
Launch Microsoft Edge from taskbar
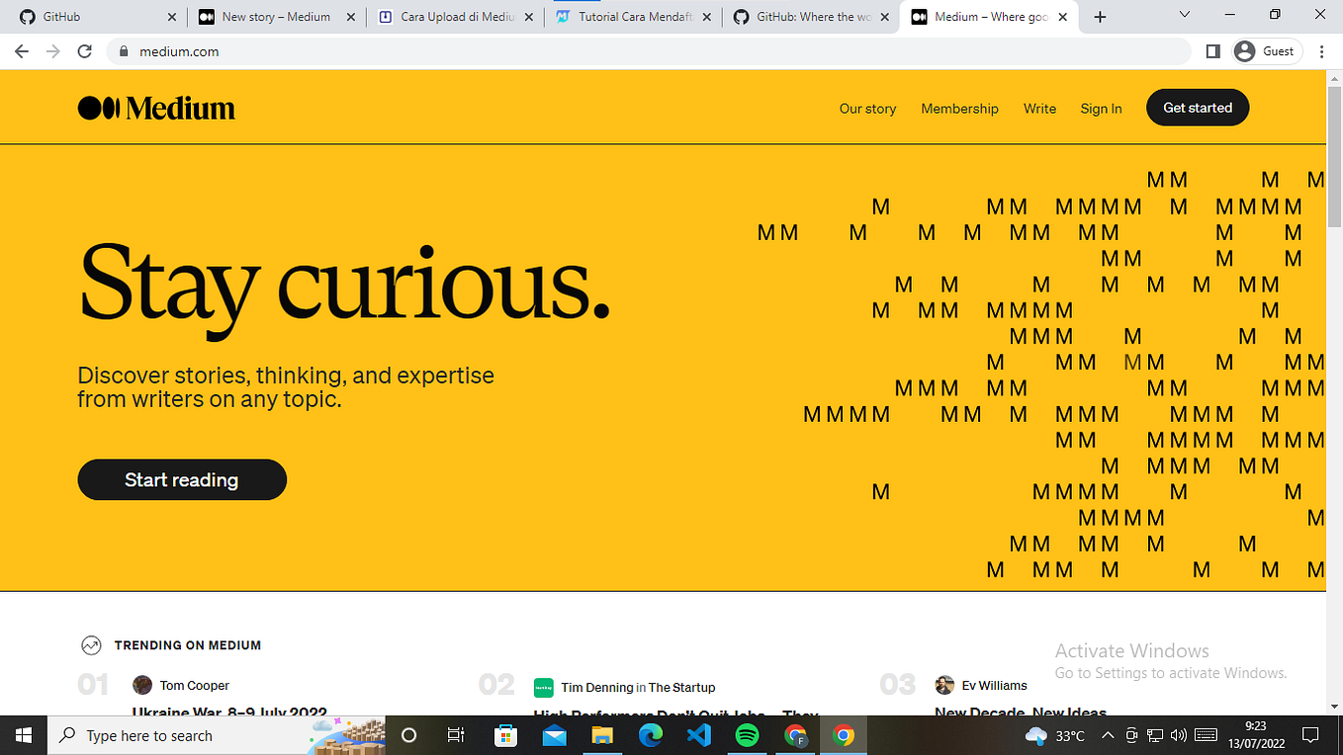pyautogui.click(x=651, y=735)
